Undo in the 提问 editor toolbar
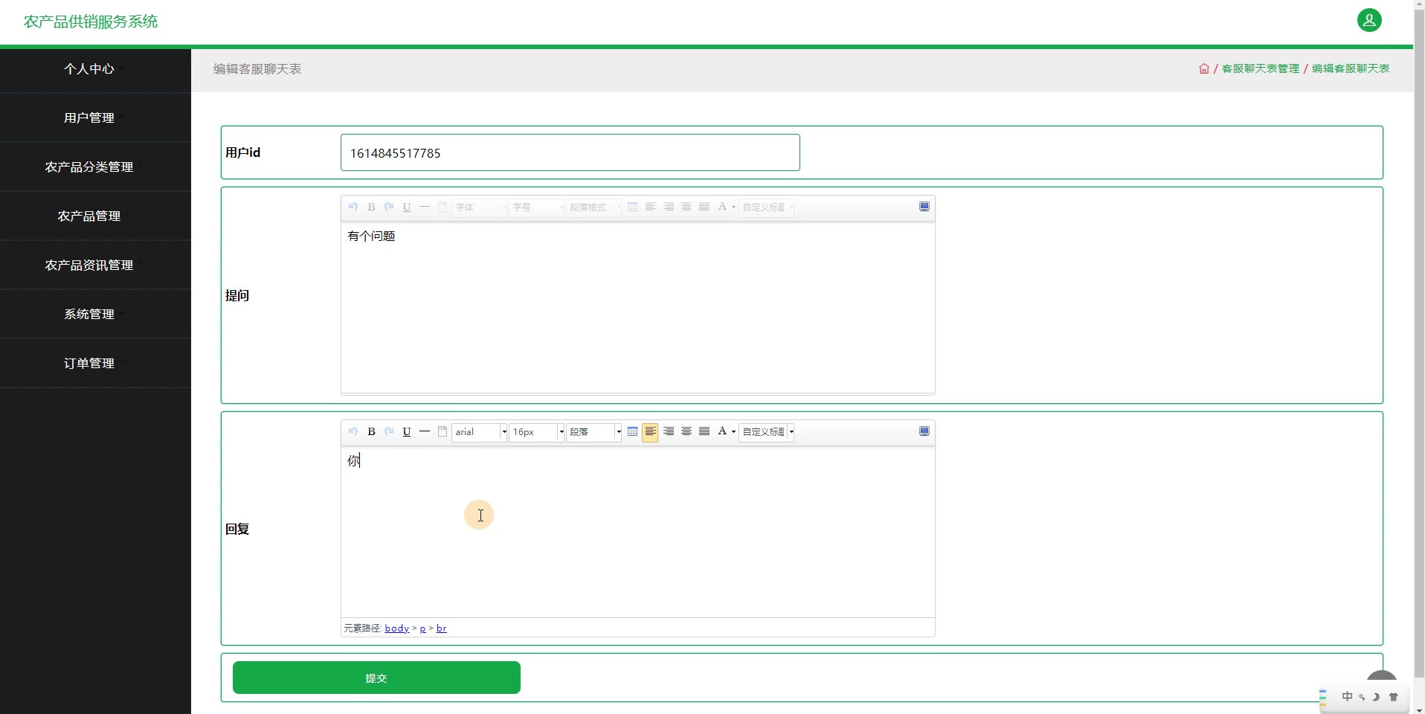 pos(353,207)
